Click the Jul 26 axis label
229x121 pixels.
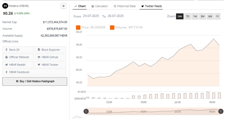coord(178,102)
